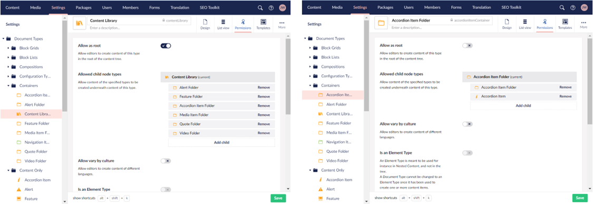
Task: Open Users menu in right window
Action: point(408,7)
